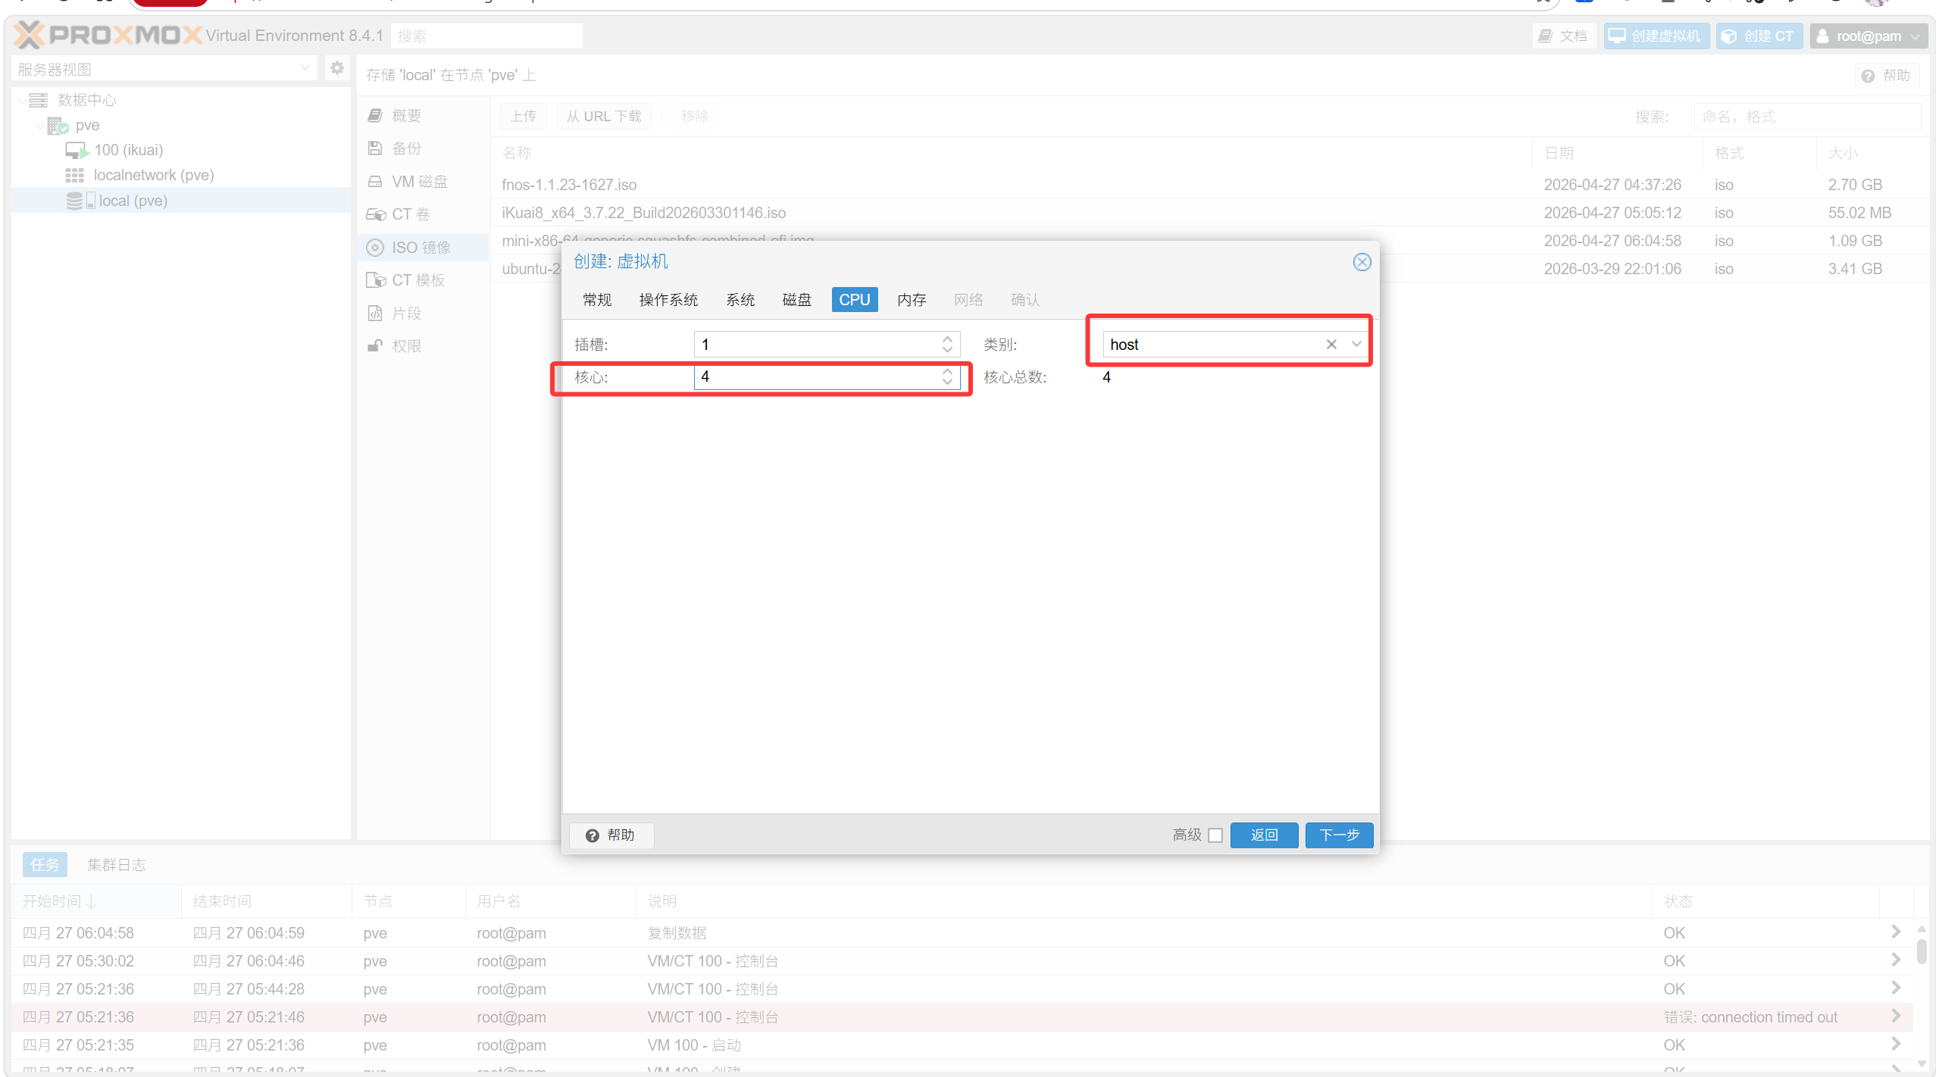Viewport: 1939px width, 1077px height.
Task: Enable the 高级 advanced checkbox
Action: click(1215, 835)
